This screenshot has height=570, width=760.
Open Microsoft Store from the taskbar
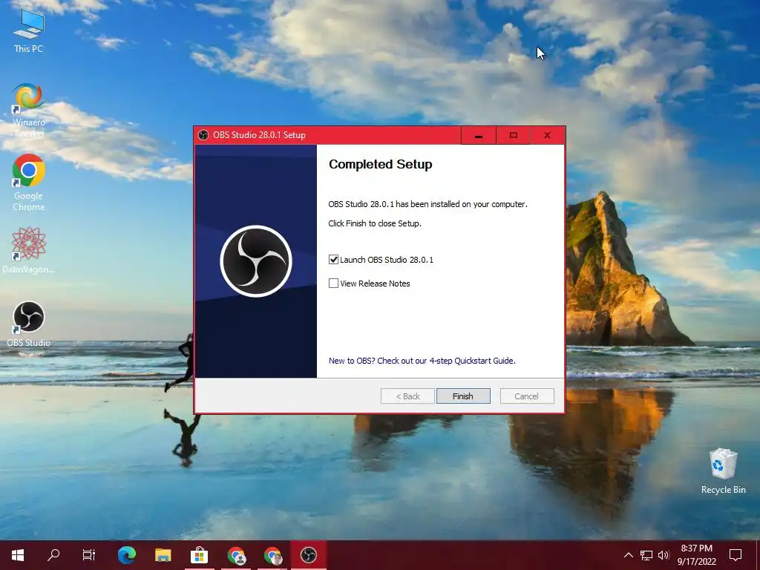coord(199,555)
